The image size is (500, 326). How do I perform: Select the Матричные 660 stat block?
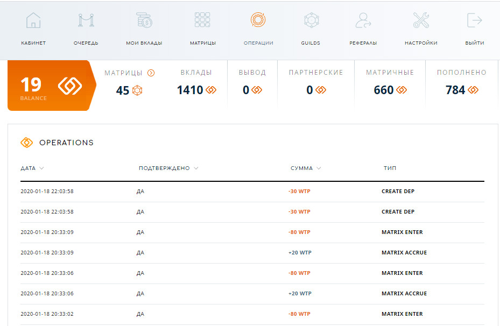390,83
